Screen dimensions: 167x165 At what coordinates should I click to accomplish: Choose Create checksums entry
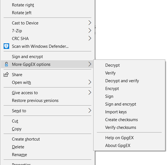[121, 120]
